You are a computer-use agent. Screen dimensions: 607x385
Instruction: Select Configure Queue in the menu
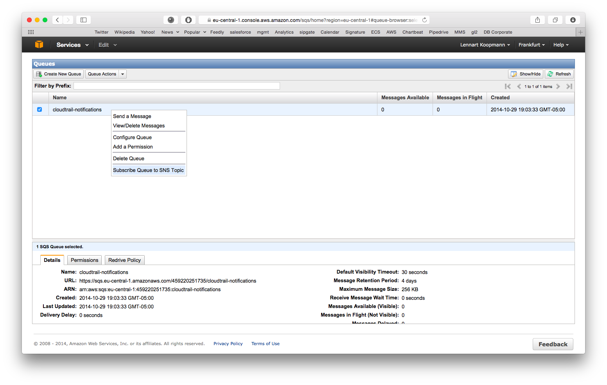tap(149, 138)
